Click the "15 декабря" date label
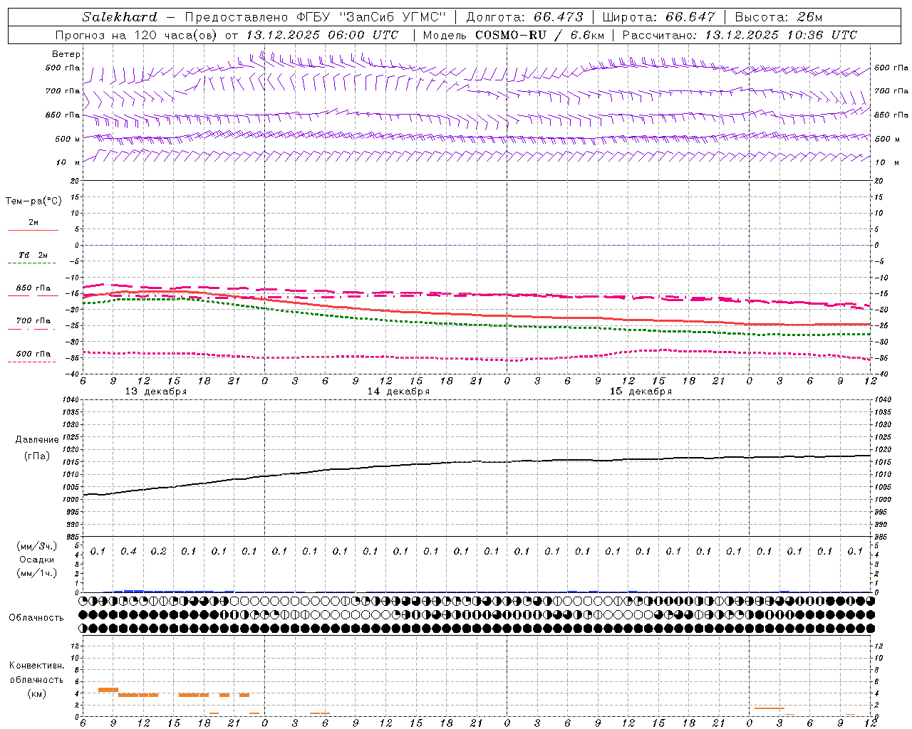The width and height of the screenshot is (912, 729). pos(641,392)
